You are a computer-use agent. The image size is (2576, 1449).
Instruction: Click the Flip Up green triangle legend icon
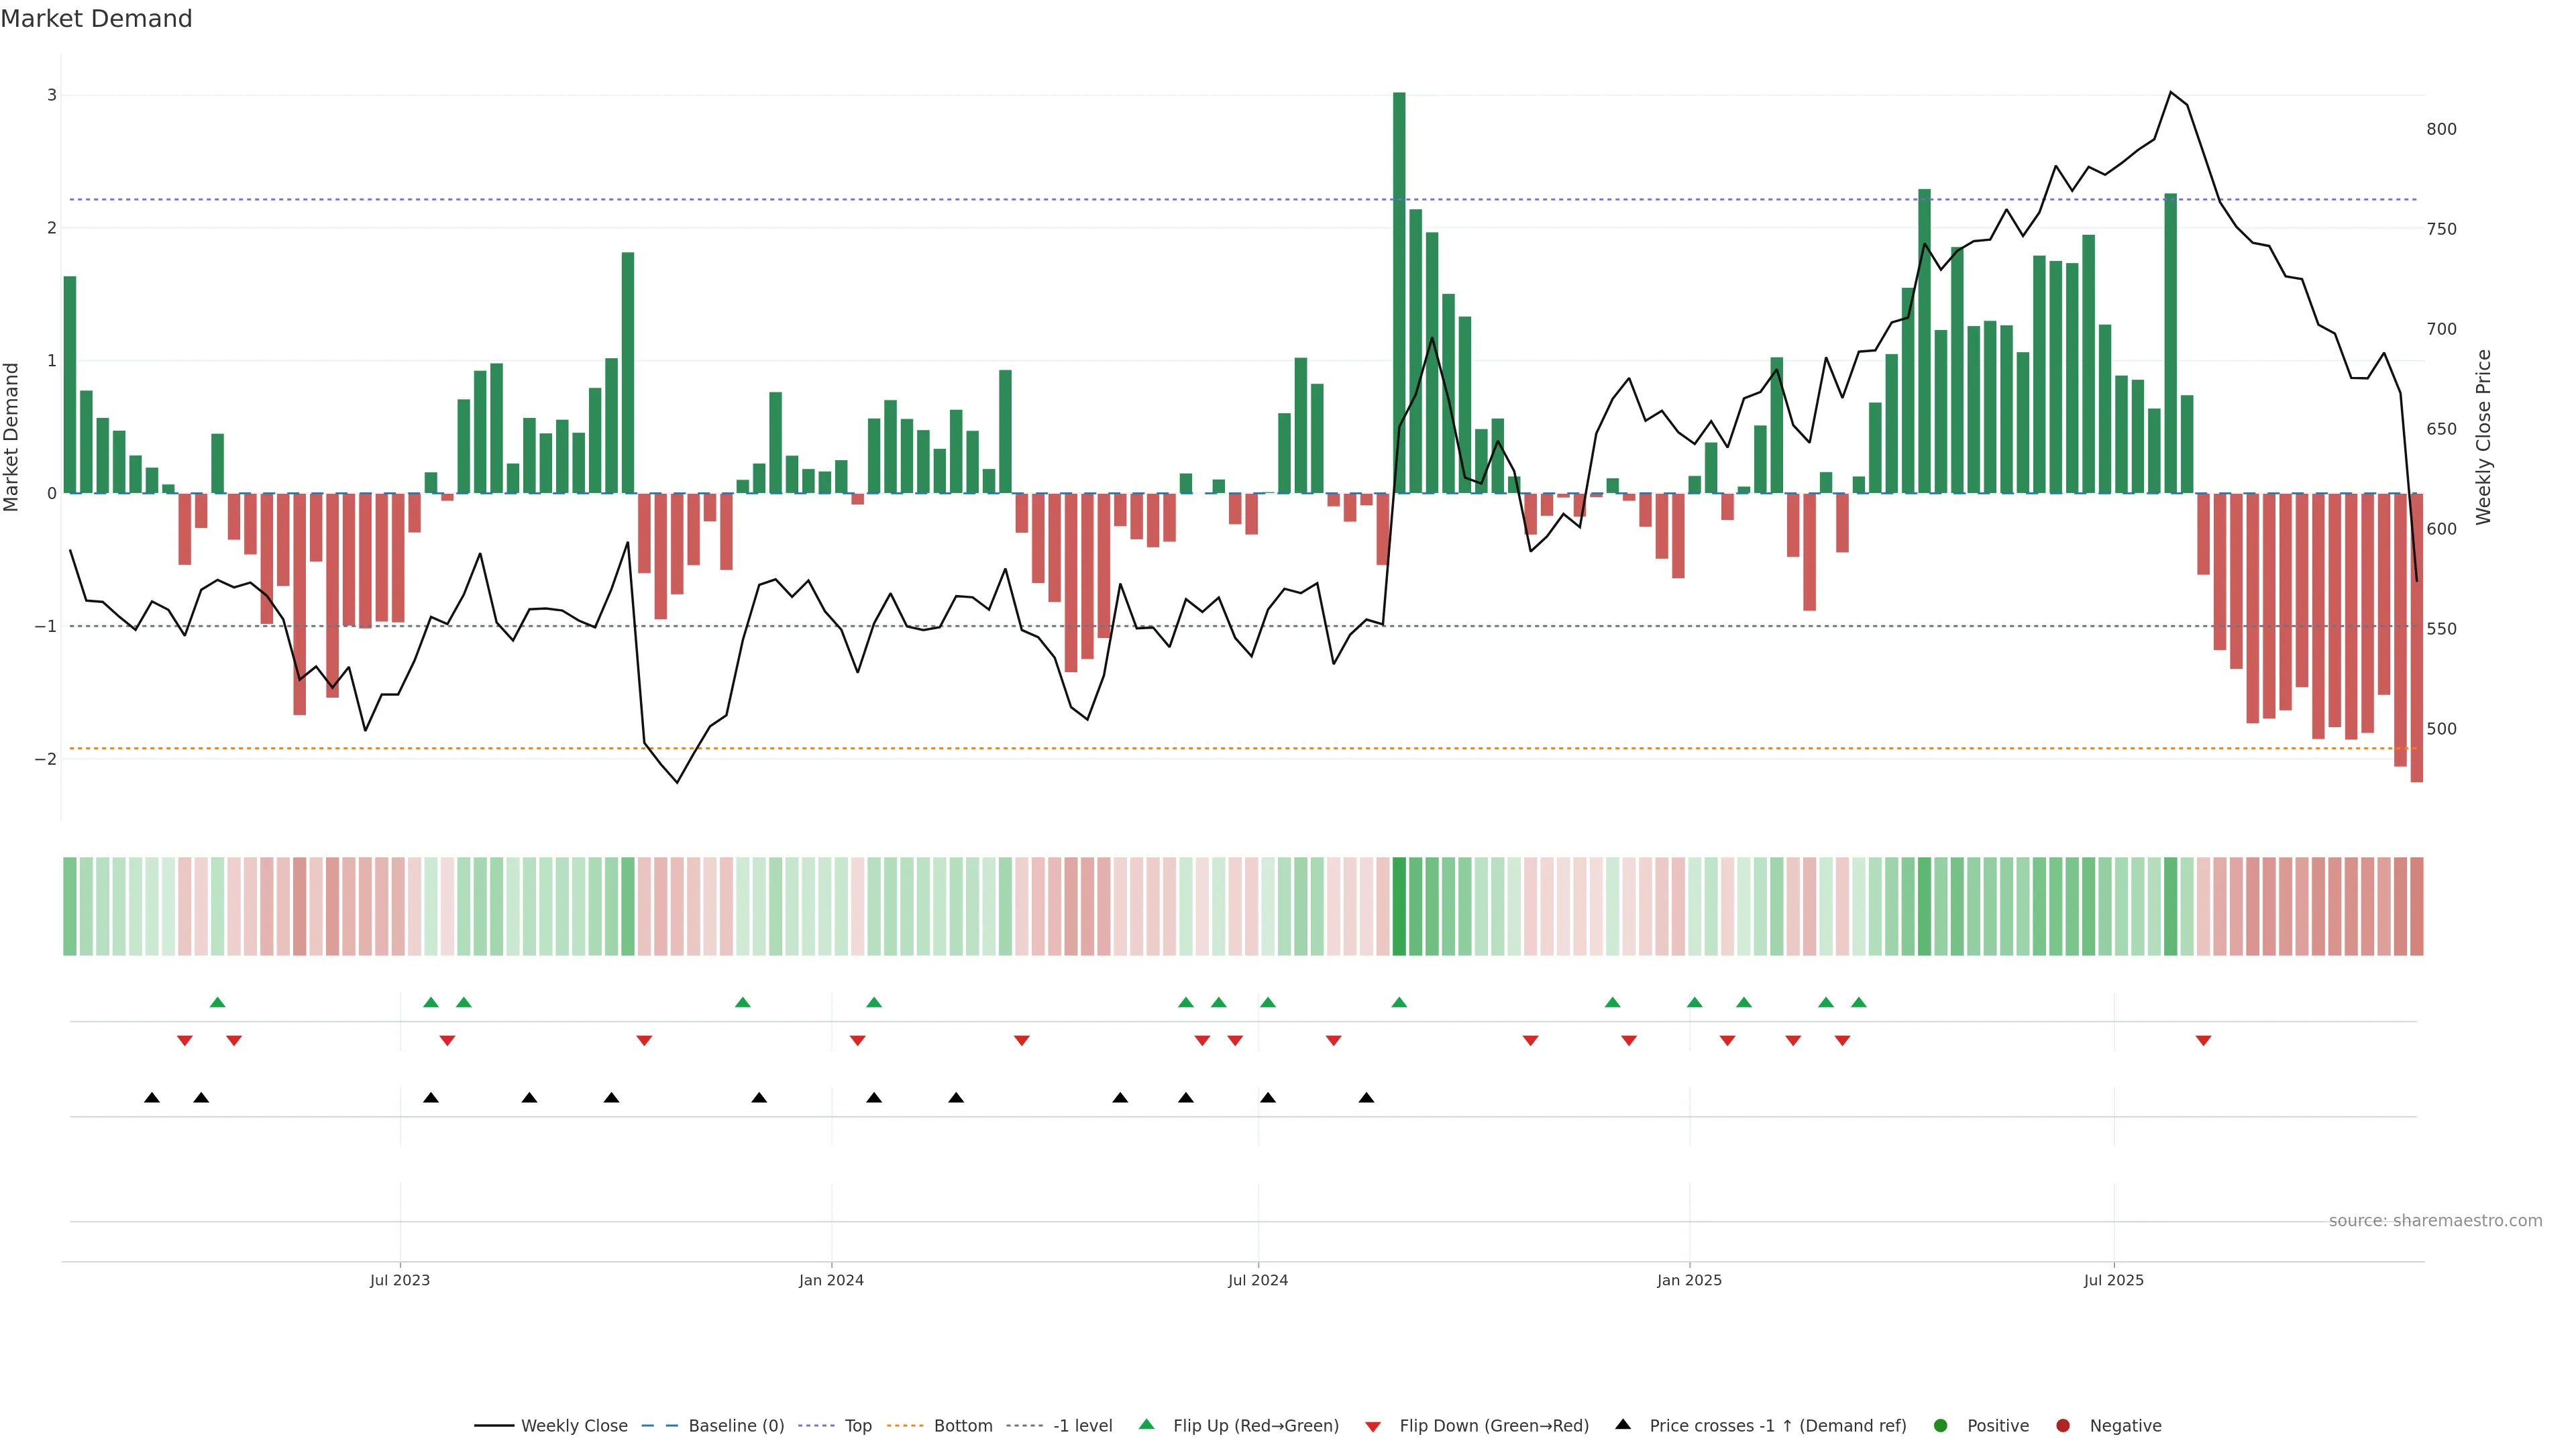(1147, 1424)
